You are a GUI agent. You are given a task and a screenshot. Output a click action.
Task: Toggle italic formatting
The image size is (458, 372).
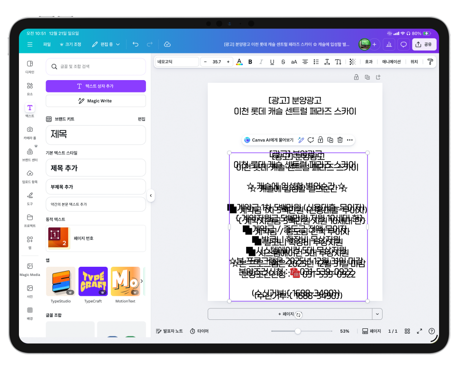coord(261,62)
